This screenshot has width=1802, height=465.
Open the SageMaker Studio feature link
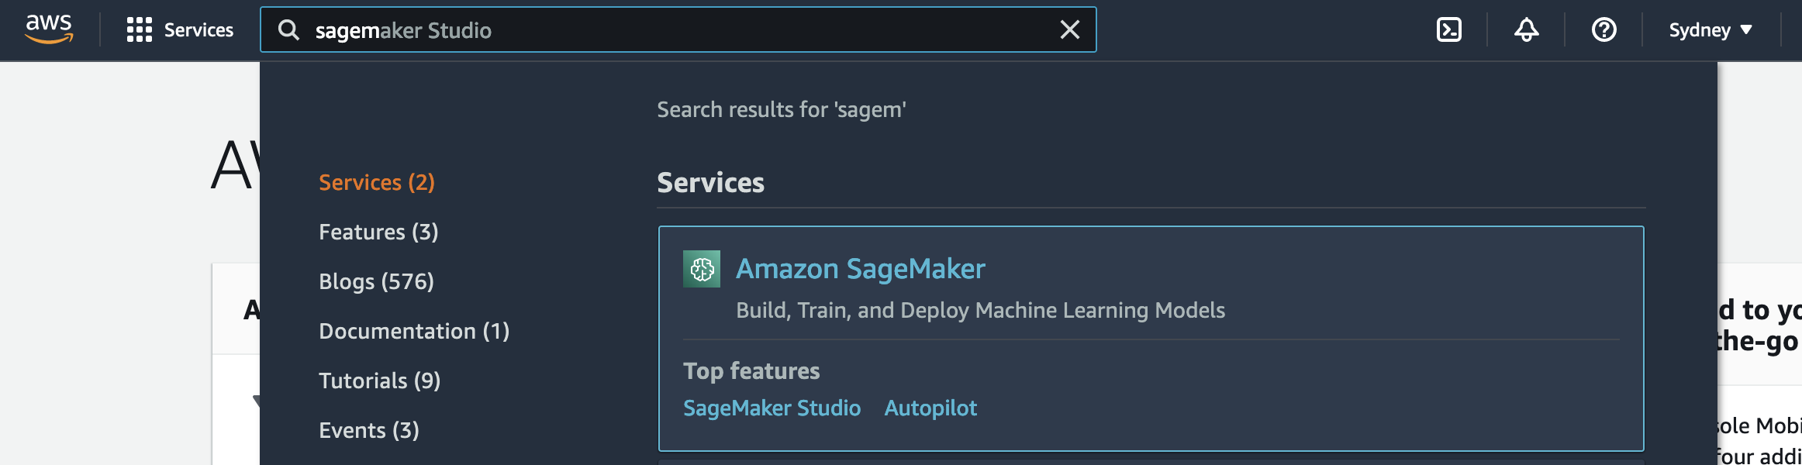pos(772,408)
